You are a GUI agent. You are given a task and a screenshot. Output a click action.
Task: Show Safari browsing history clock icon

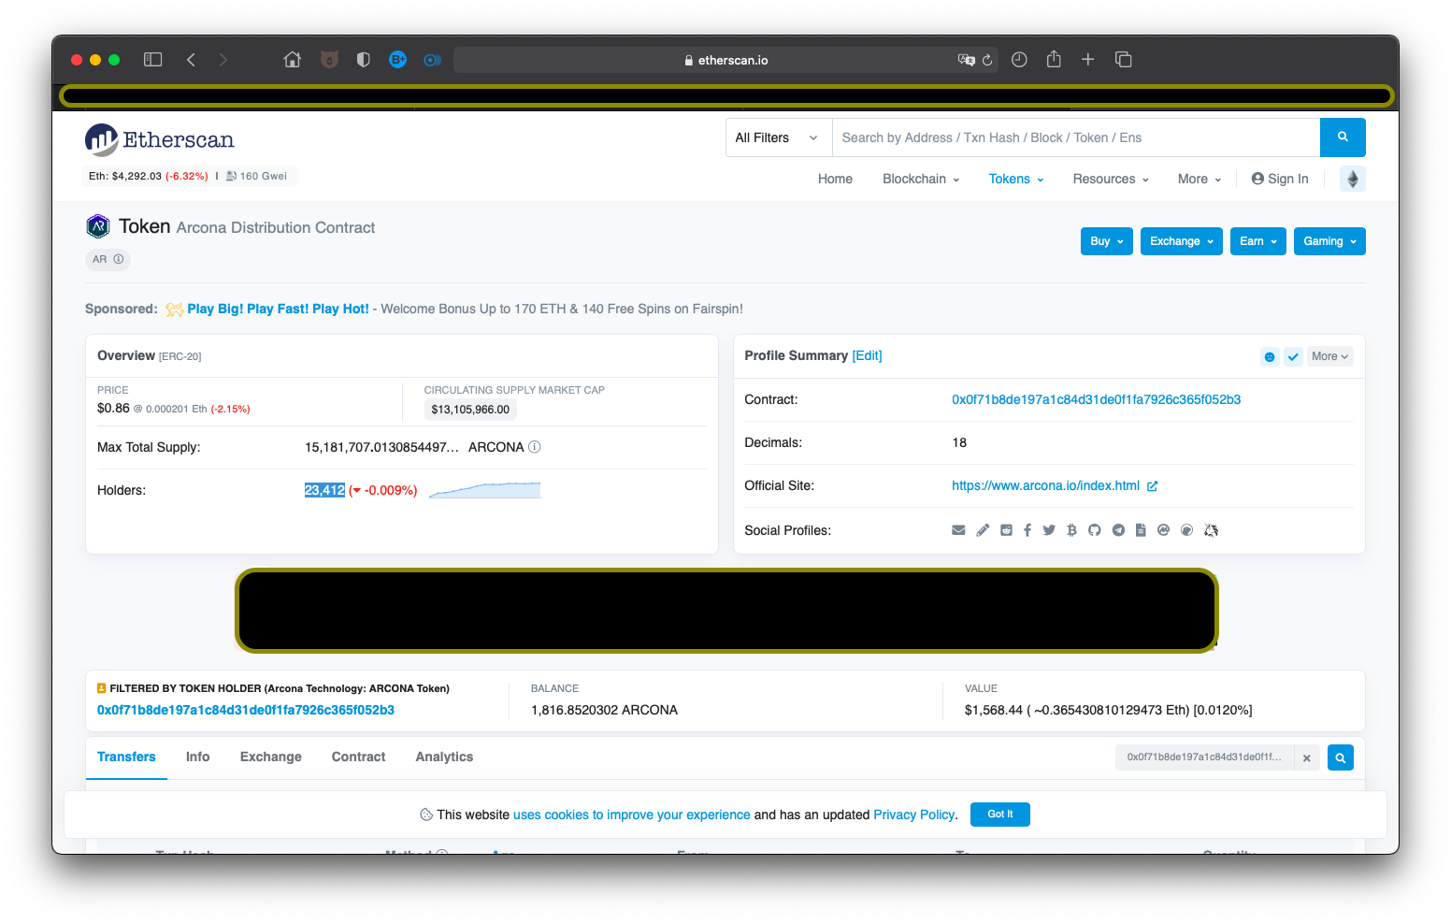pos(1019,60)
